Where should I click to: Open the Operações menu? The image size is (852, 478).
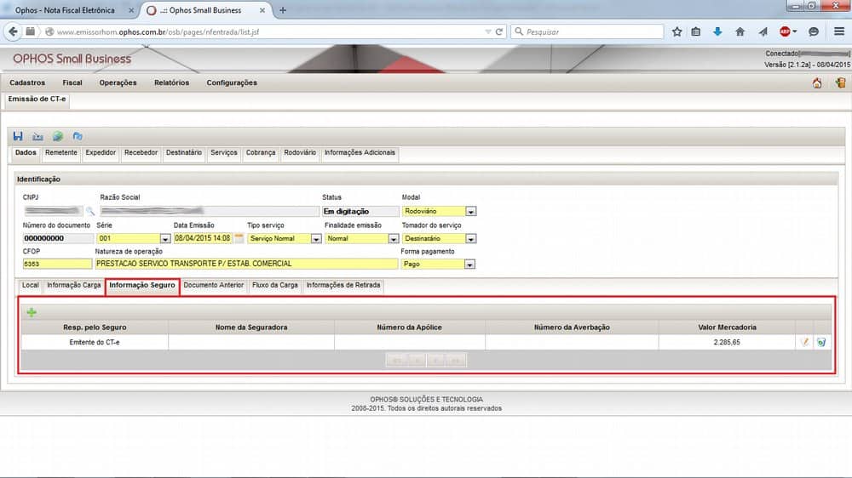pos(118,83)
